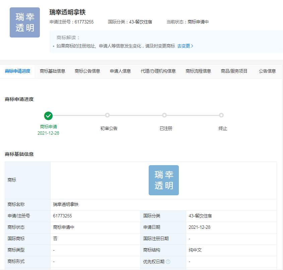Click the 商标基础信息 section heading

(x=19, y=154)
